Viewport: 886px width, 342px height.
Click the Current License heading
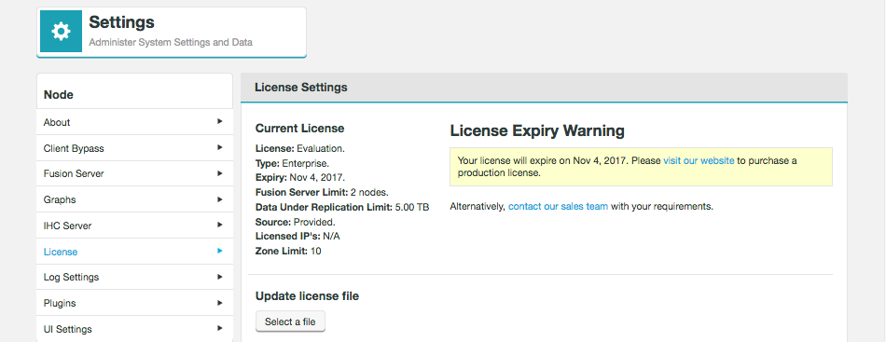pyautogui.click(x=299, y=128)
